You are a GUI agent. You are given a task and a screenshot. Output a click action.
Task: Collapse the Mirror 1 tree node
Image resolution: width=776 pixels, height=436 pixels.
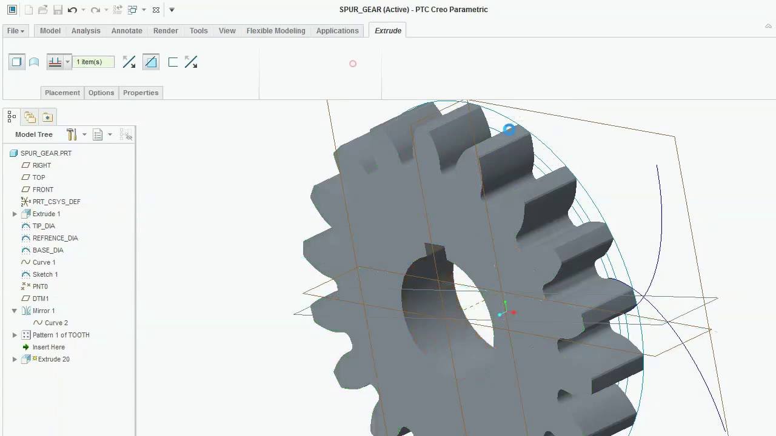15,311
